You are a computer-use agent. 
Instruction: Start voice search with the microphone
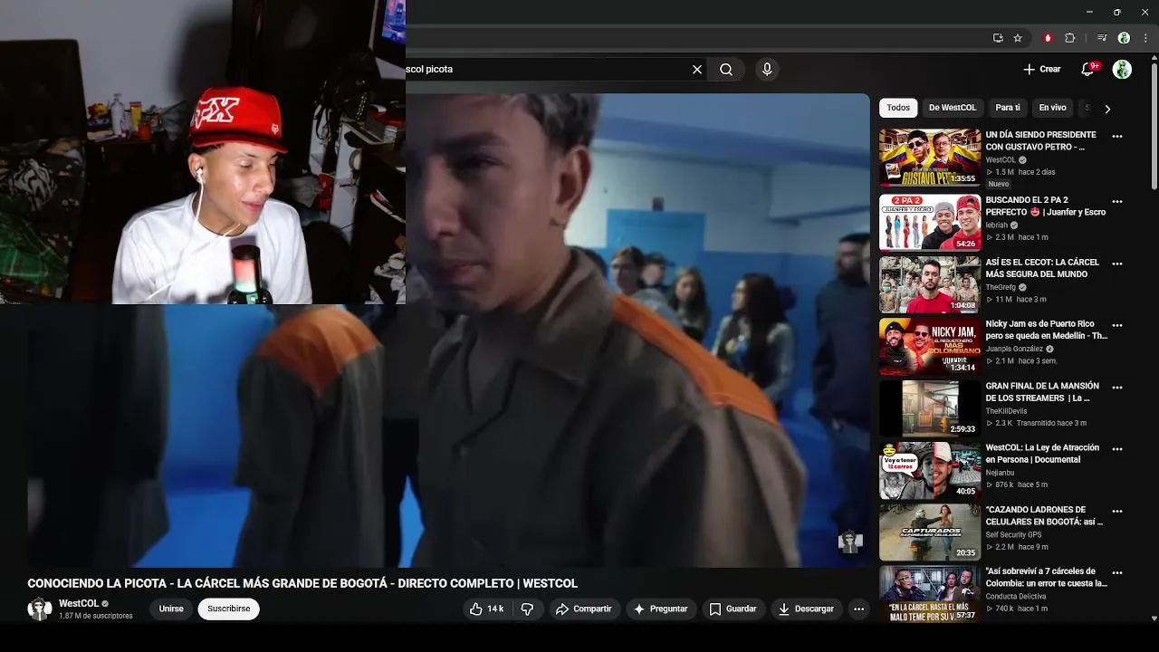coord(767,69)
